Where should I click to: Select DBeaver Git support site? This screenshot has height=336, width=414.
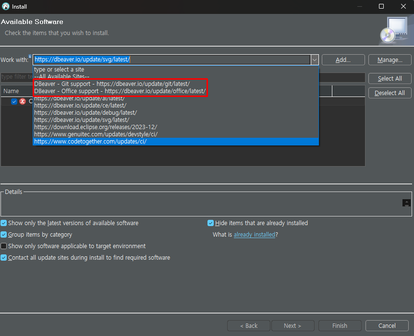point(176,84)
